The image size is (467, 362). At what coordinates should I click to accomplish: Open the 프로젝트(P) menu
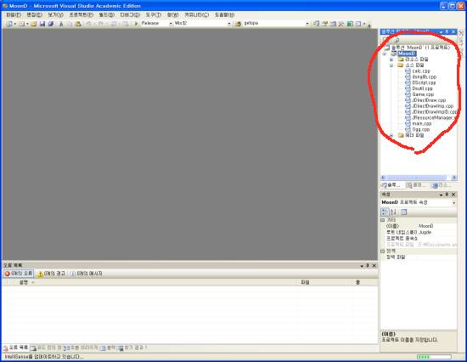pyautogui.click(x=81, y=15)
